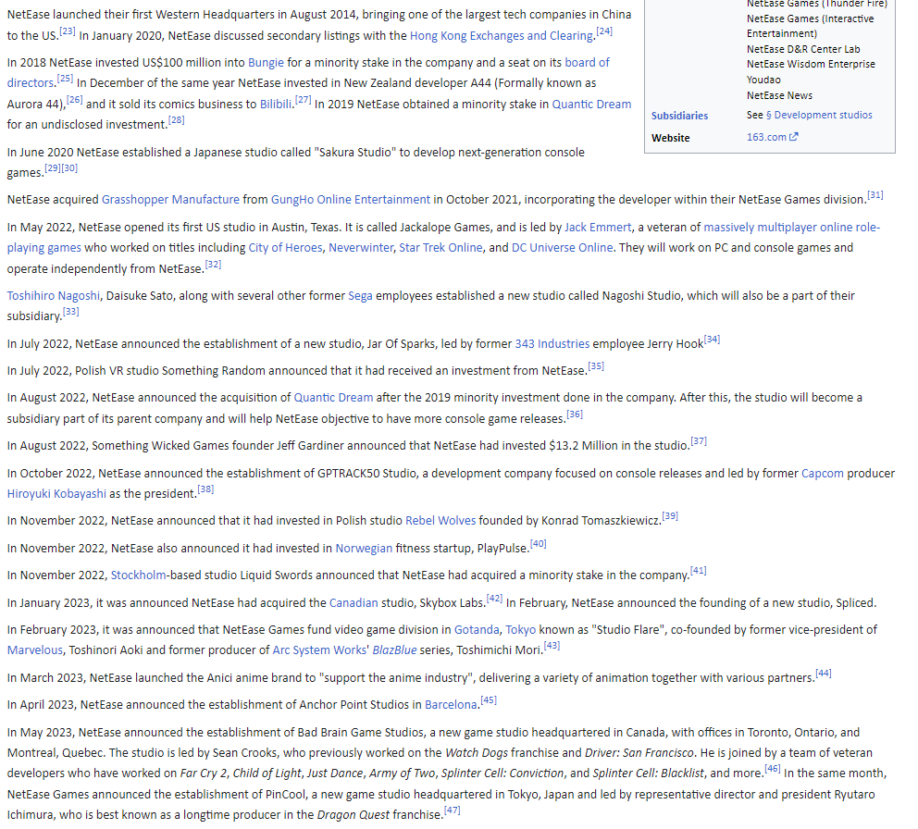This screenshot has width=918, height=829.
Task: Open the Norwegian link
Action: click(364, 548)
